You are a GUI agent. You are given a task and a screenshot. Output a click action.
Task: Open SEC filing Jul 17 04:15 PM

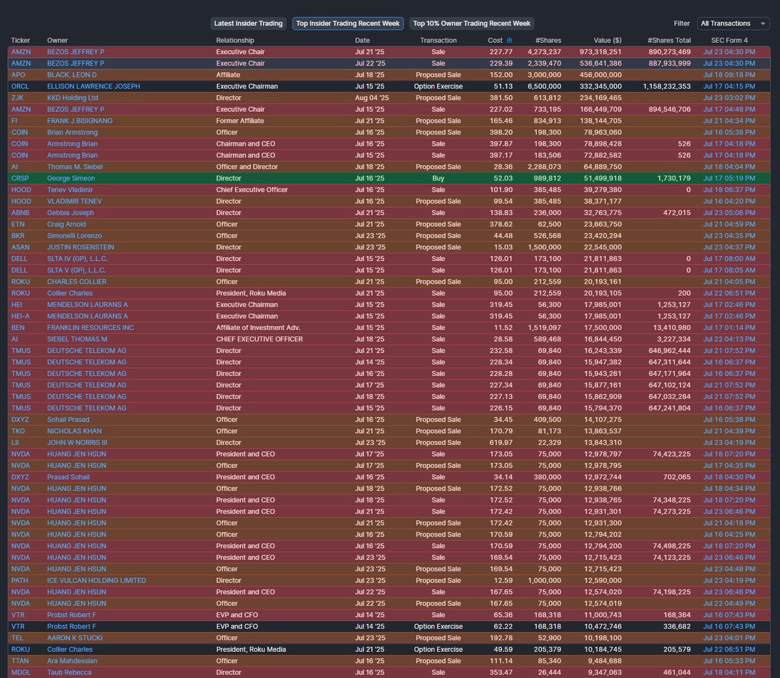(729, 86)
